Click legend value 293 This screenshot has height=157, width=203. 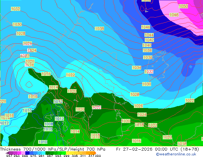(58, 156)
